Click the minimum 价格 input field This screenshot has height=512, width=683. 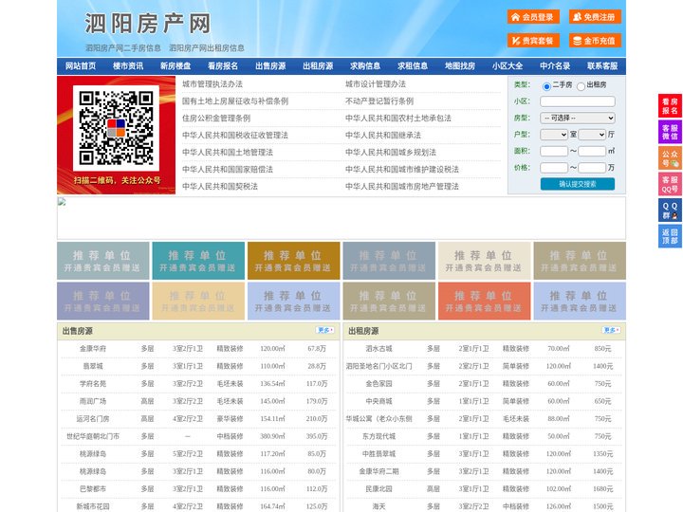pos(554,168)
